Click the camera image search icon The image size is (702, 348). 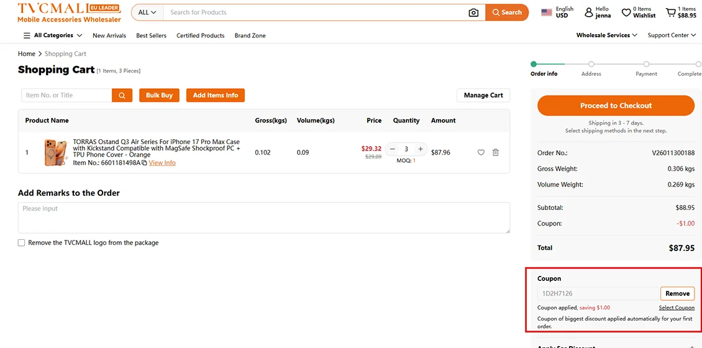473,12
